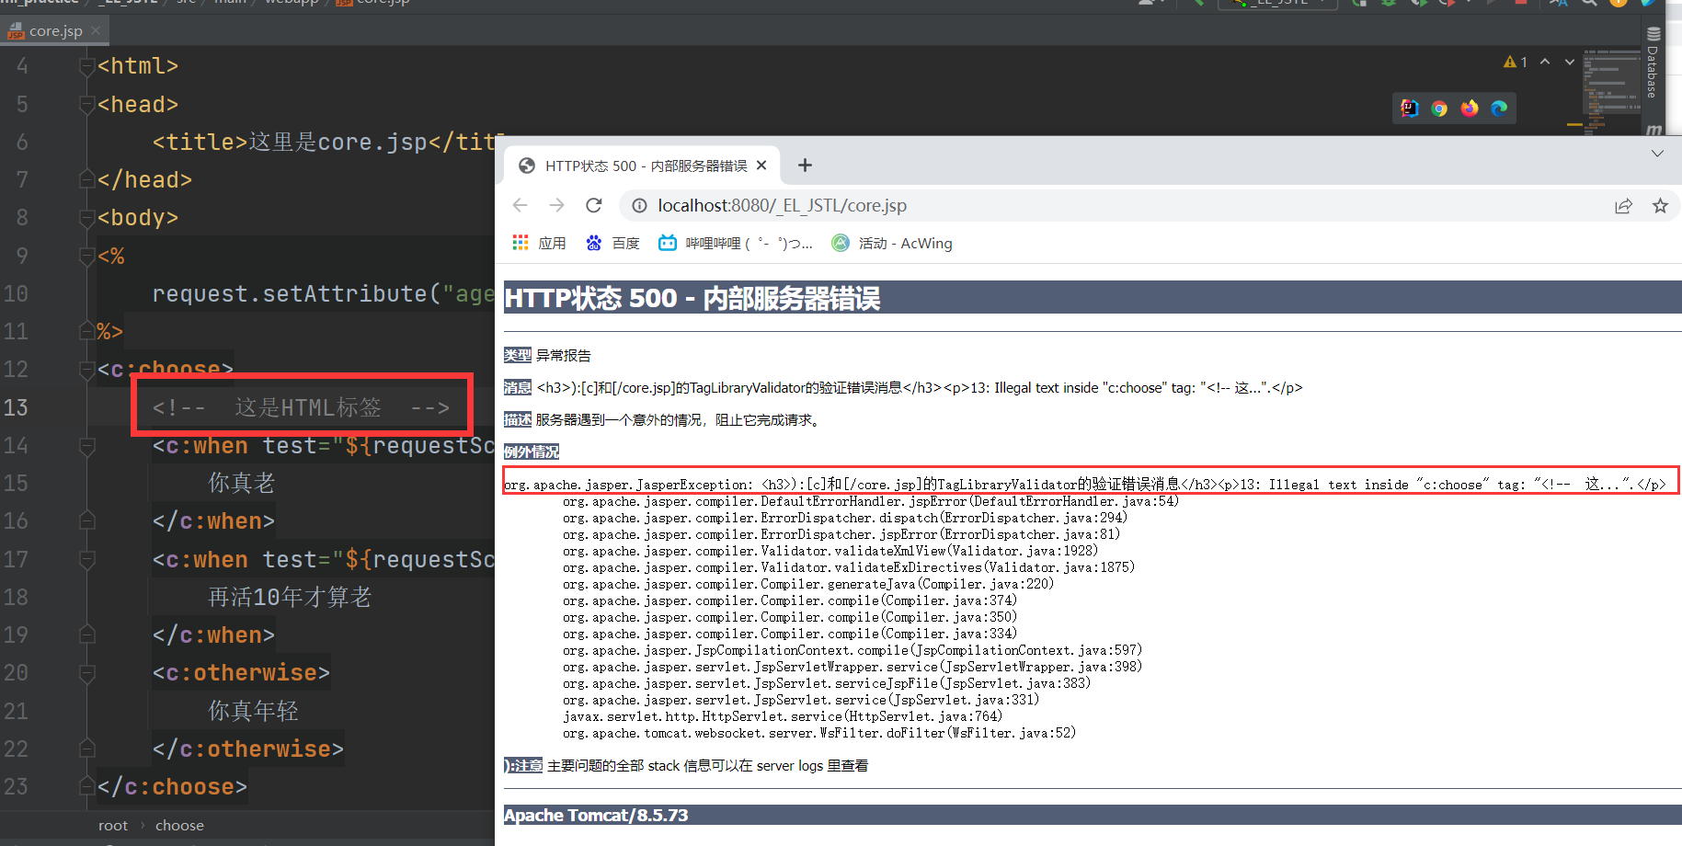Image resolution: width=1682 pixels, height=846 pixels.
Task: Open core.jsp in Chrome from editor popup
Action: pos(1439,109)
